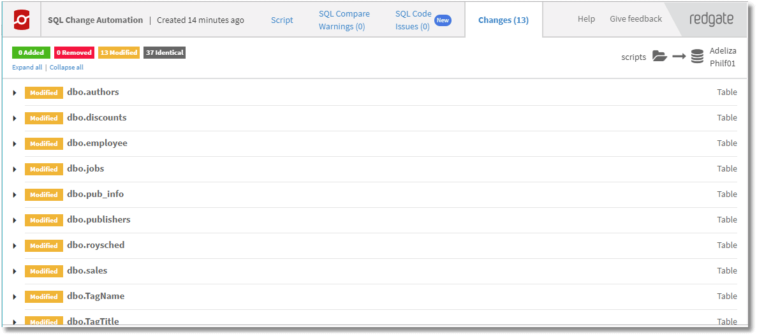Click the redgate brand logo

[x=711, y=19]
